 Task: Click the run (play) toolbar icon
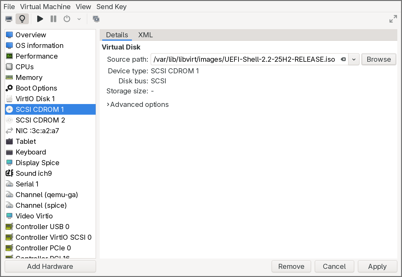point(40,18)
